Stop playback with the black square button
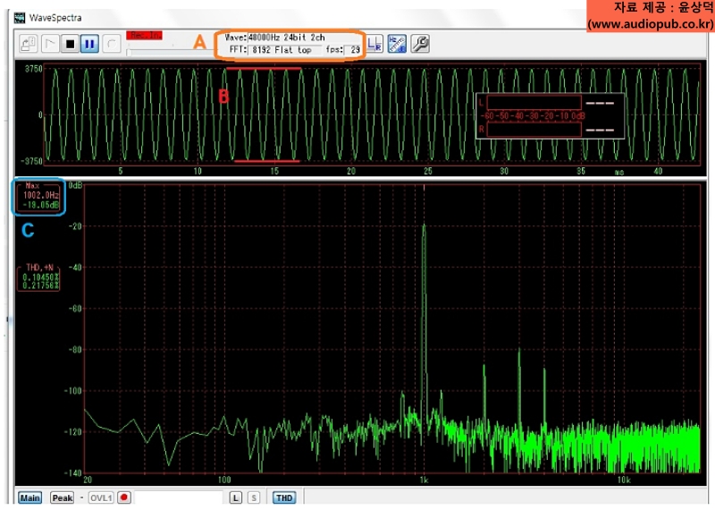 tap(71, 44)
